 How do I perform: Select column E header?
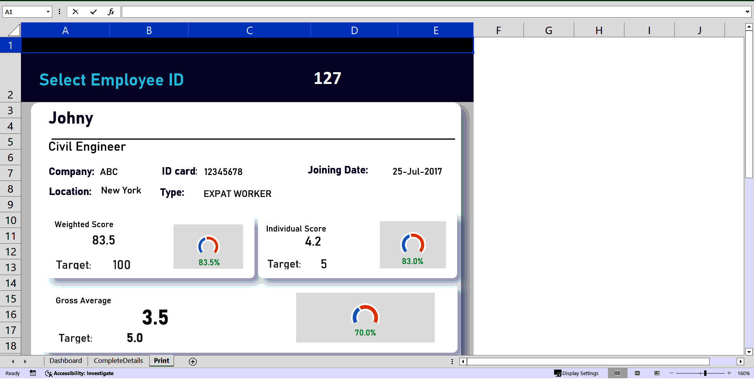click(x=436, y=30)
